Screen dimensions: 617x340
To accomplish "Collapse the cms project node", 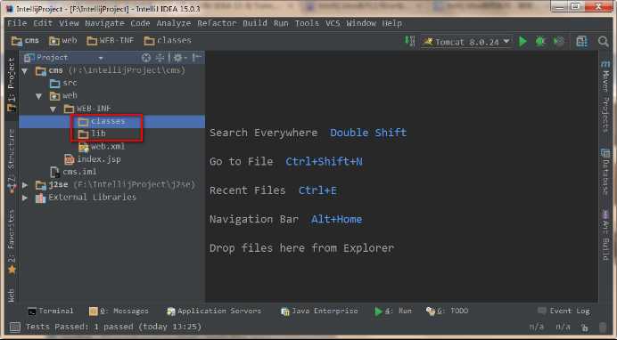I will point(25,71).
